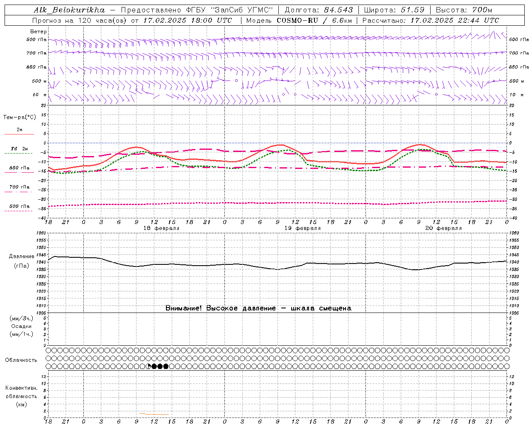Click the Осадки precipitation label
The width and height of the screenshot is (531, 425).
pos(22,326)
